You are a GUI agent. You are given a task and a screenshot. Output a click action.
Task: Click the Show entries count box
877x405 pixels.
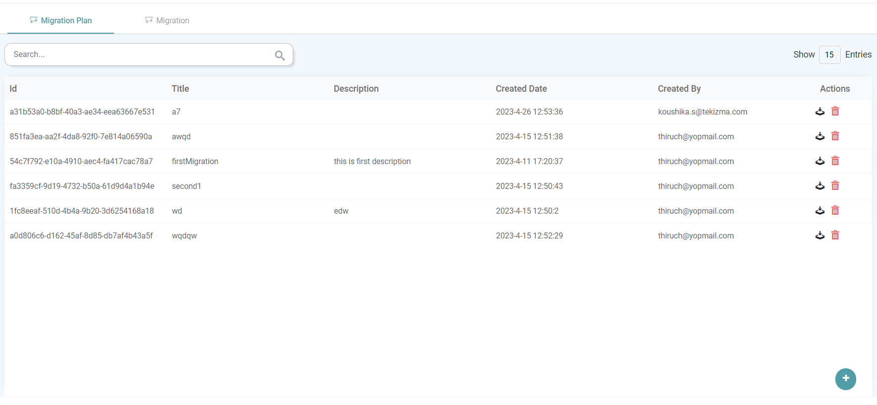click(829, 55)
